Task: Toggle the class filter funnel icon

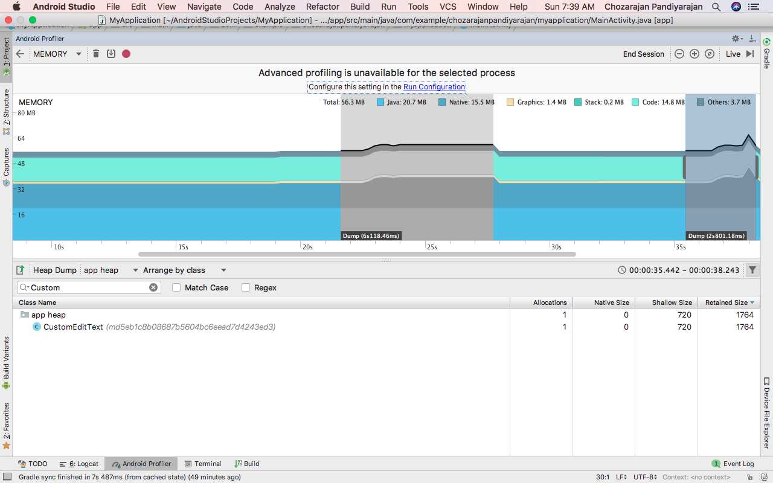Action: 752,270
